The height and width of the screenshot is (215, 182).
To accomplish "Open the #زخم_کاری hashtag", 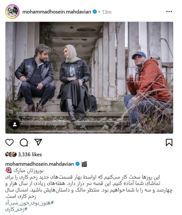I will click(x=16, y=209).
